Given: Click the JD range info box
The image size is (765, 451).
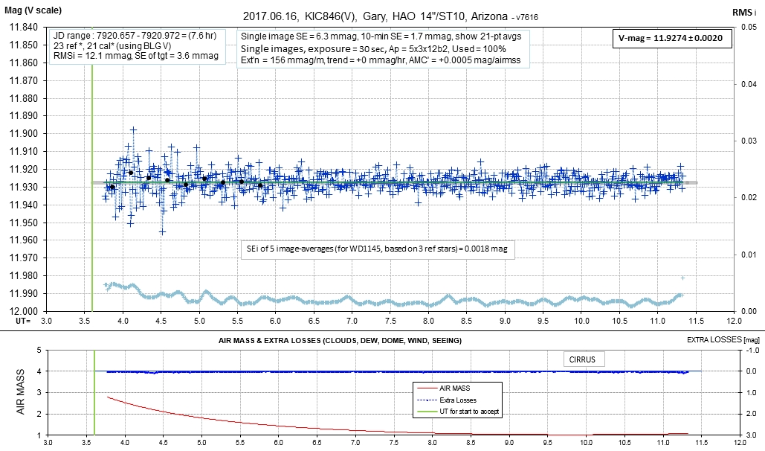Looking at the screenshot, I should tap(138, 46).
